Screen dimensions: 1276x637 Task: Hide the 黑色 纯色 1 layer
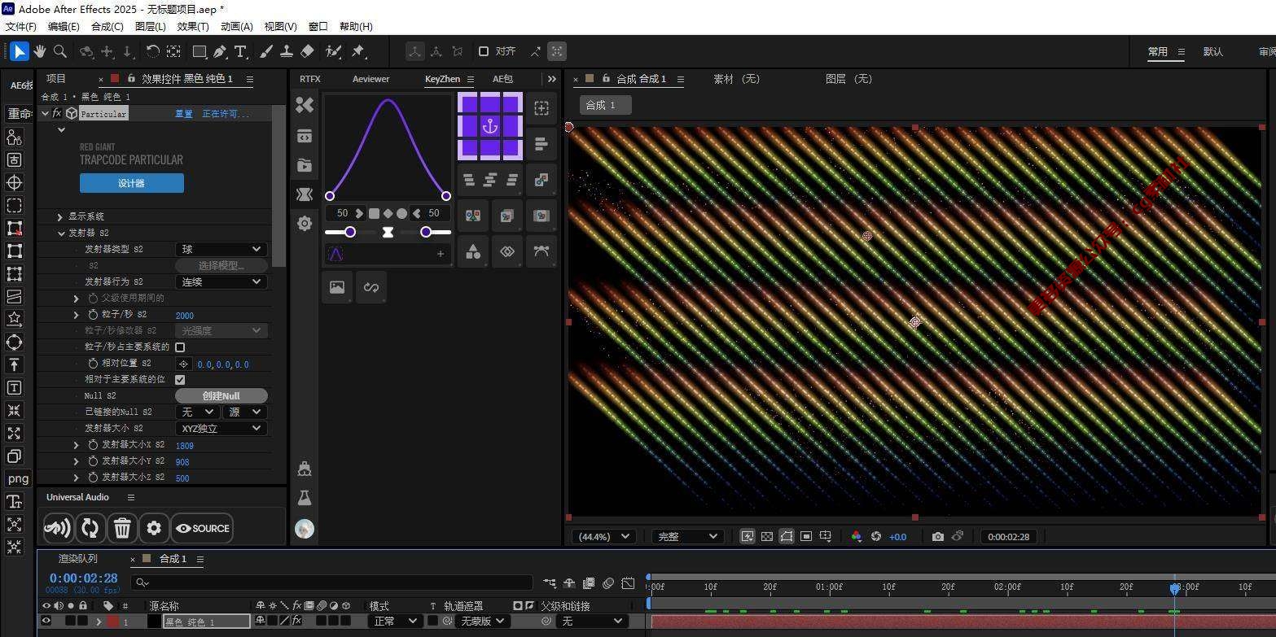tap(46, 622)
